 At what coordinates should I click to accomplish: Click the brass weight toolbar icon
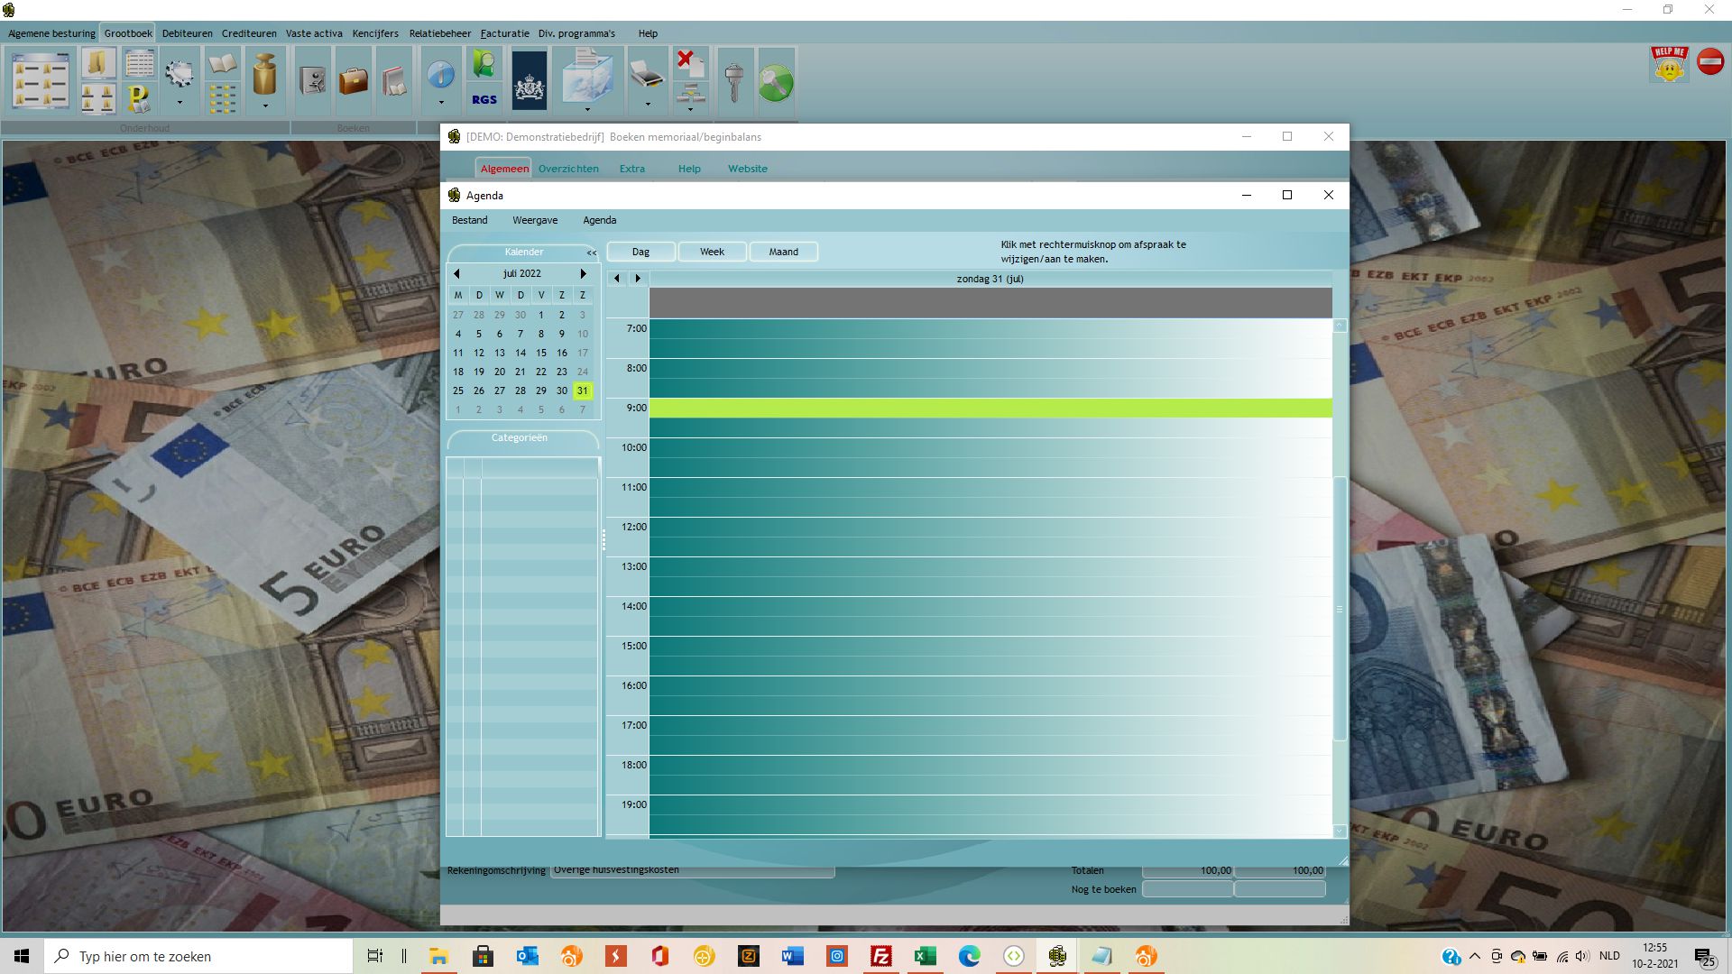[264, 74]
